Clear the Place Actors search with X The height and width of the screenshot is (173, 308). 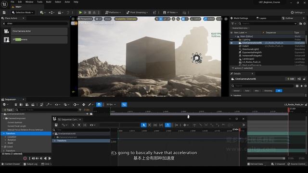[4, 24]
